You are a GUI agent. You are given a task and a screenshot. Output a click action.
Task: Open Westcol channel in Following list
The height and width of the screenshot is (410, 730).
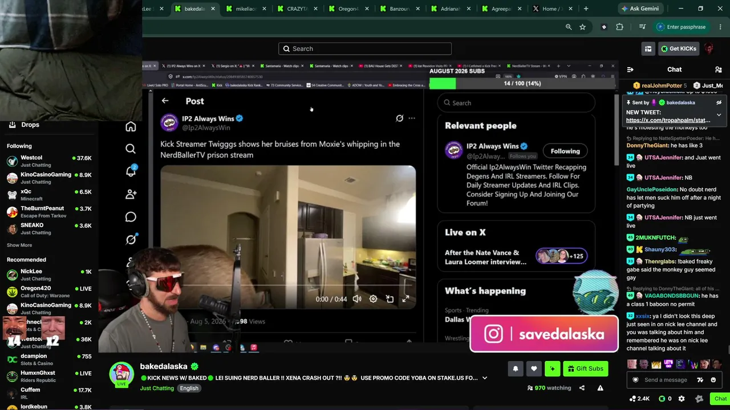(50, 161)
